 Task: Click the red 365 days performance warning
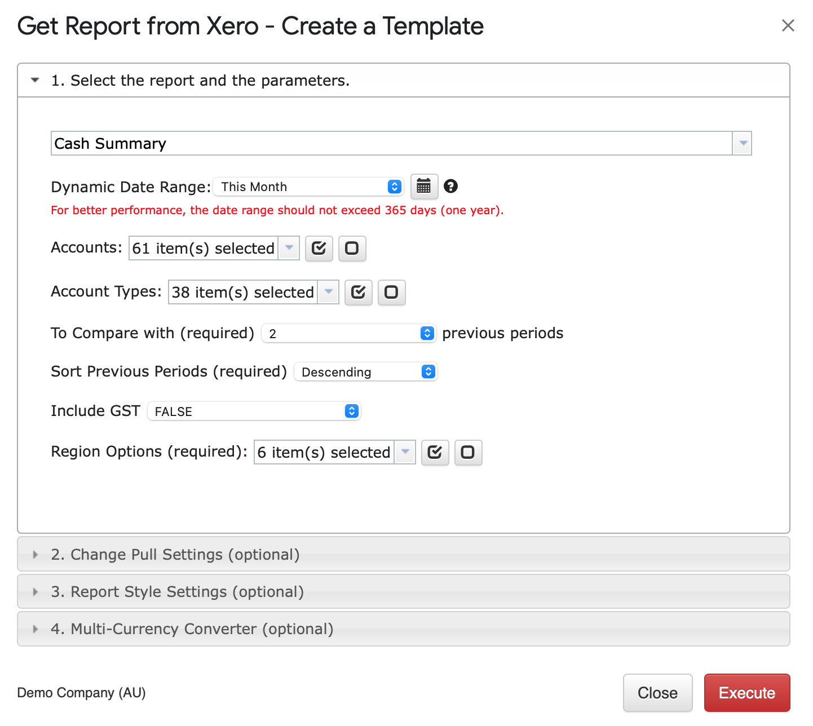(x=277, y=210)
